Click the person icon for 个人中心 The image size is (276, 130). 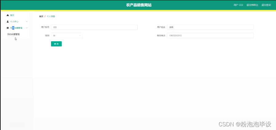(x=8, y=22)
